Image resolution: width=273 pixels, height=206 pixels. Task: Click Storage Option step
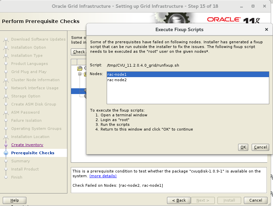coord(26,96)
